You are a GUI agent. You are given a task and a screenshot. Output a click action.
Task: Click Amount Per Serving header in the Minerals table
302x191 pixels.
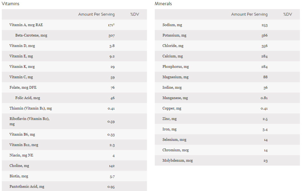click(x=249, y=14)
